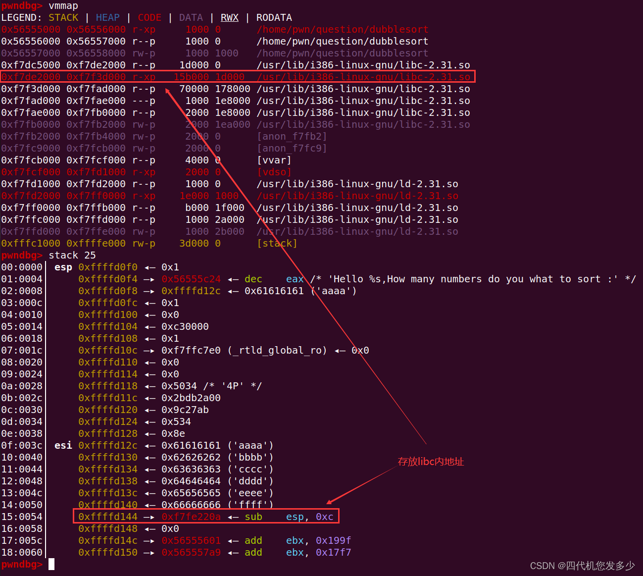The image size is (643, 576).
Task: Click the bottom pwndbg prompt cursor
Action: [x=51, y=565]
